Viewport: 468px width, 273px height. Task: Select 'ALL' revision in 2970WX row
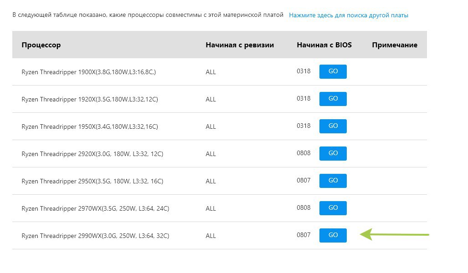211,209
